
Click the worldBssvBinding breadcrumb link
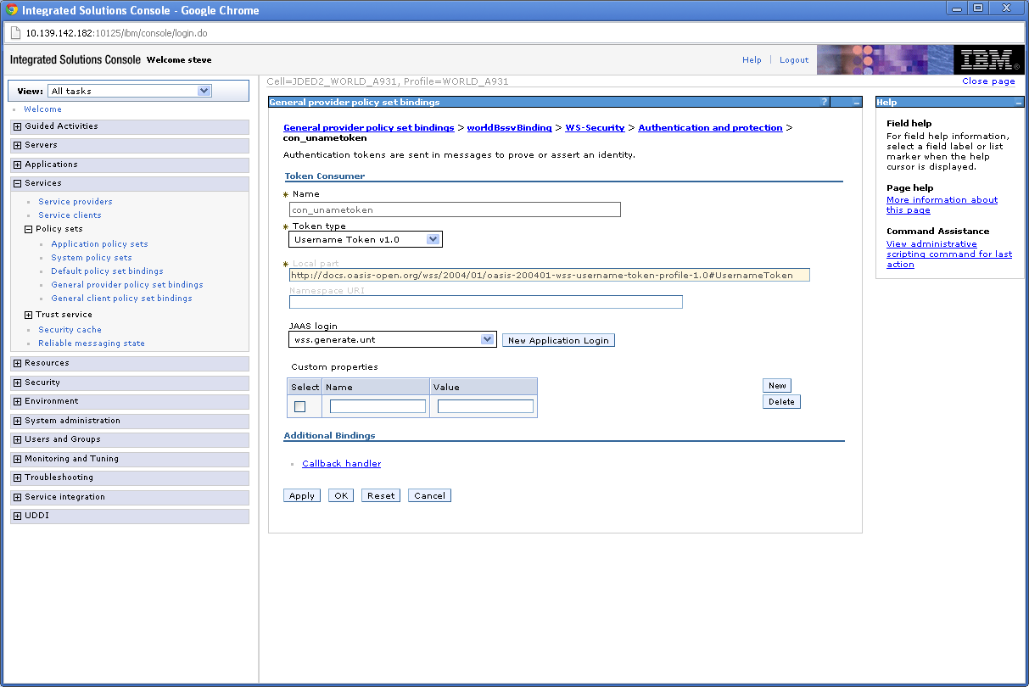(x=509, y=128)
